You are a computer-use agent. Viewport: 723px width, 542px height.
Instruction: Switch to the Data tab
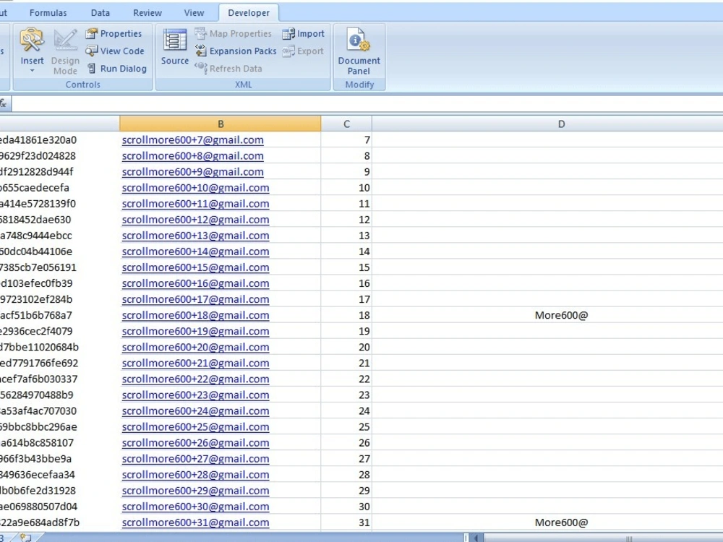[100, 13]
